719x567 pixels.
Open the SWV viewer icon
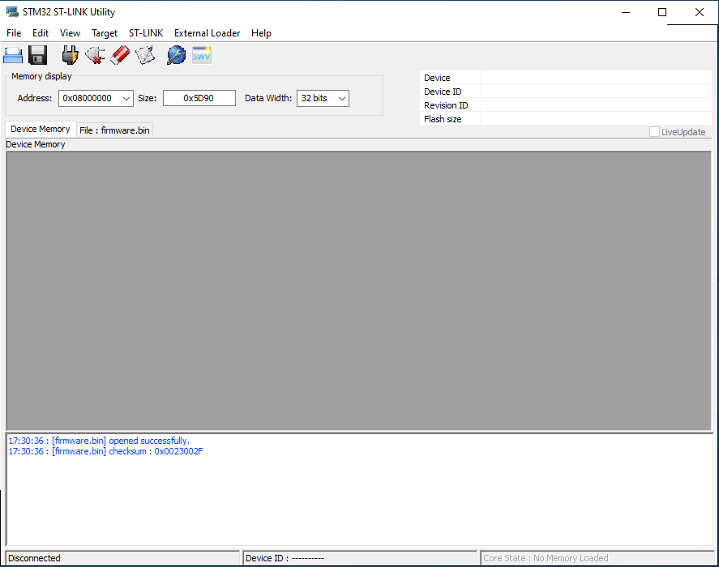202,55
